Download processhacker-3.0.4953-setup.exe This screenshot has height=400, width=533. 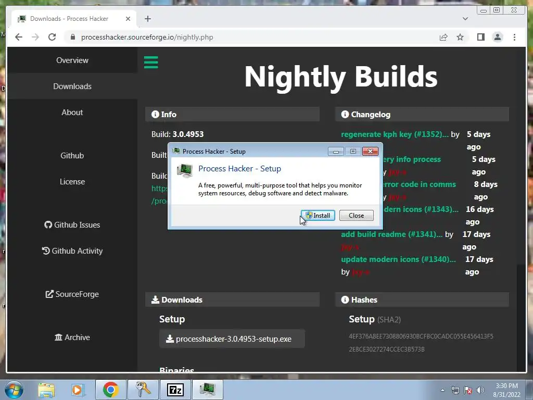point(232,339)
